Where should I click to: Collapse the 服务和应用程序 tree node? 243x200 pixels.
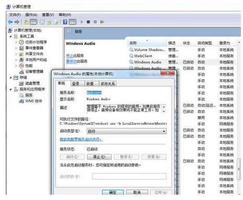coord(10,90)
